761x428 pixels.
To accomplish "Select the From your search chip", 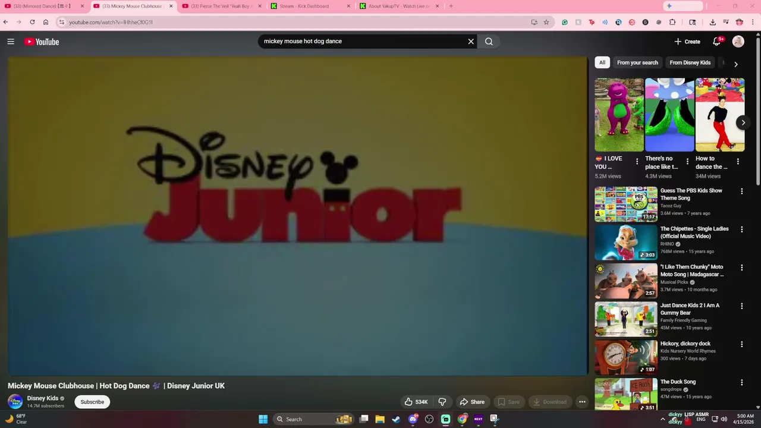I will click(x=637, y=62).
